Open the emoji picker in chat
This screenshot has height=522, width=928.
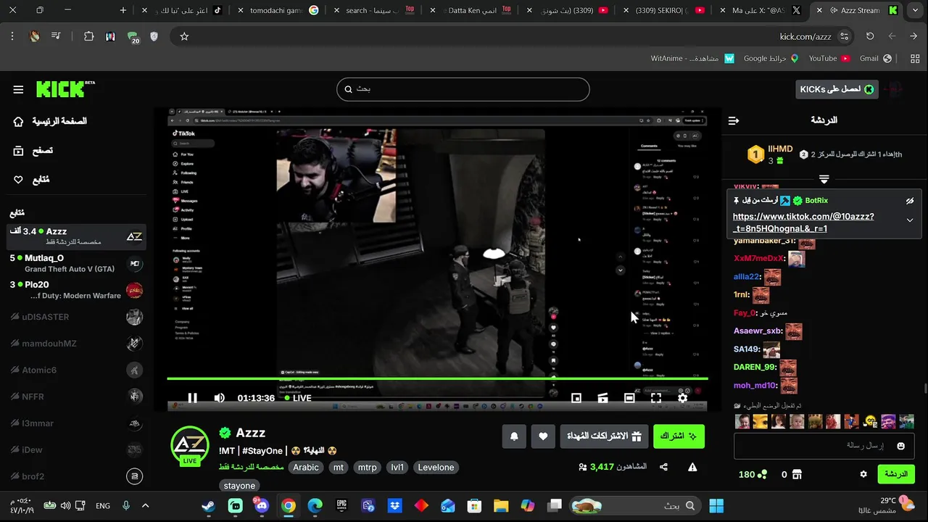click(901, 446)
